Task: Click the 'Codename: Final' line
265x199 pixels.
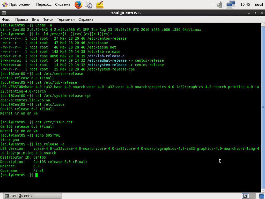Action: 22,170
